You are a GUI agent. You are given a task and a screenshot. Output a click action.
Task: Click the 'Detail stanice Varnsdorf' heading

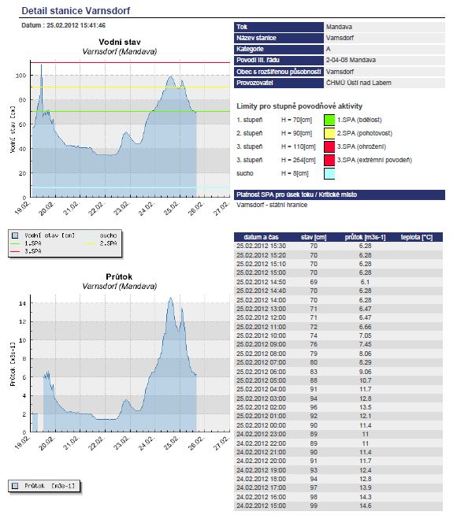76,10
